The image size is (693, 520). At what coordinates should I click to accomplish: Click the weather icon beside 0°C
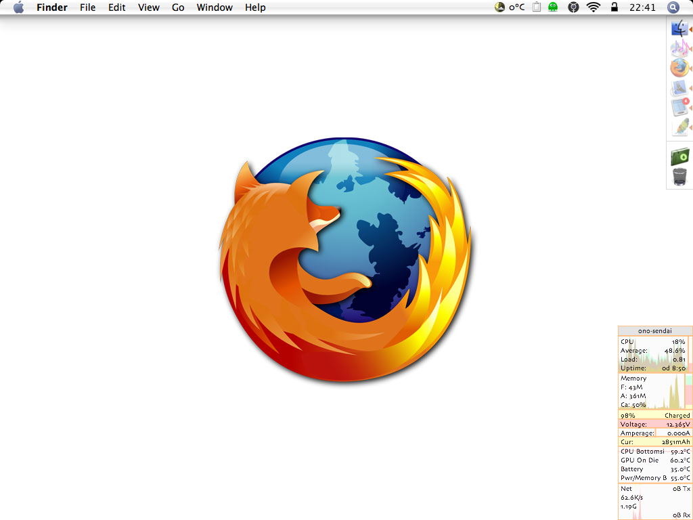click(x=499, y=7)
